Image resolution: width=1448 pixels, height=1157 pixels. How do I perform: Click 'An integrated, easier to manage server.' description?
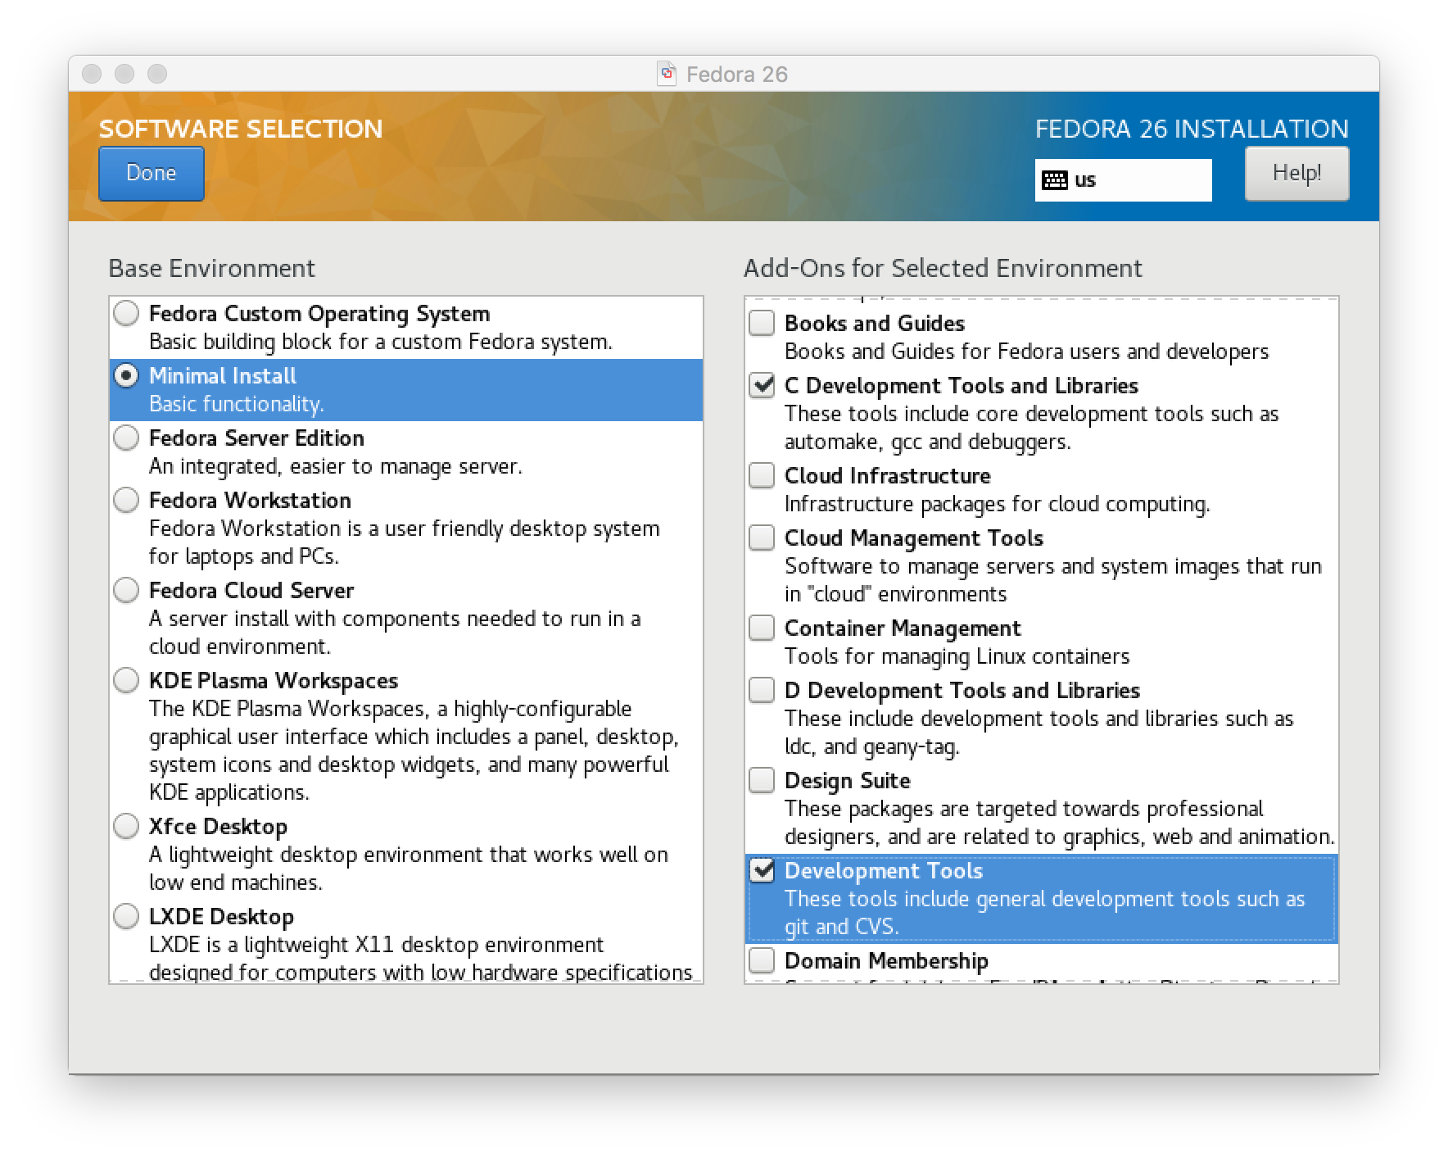[336, 466]
